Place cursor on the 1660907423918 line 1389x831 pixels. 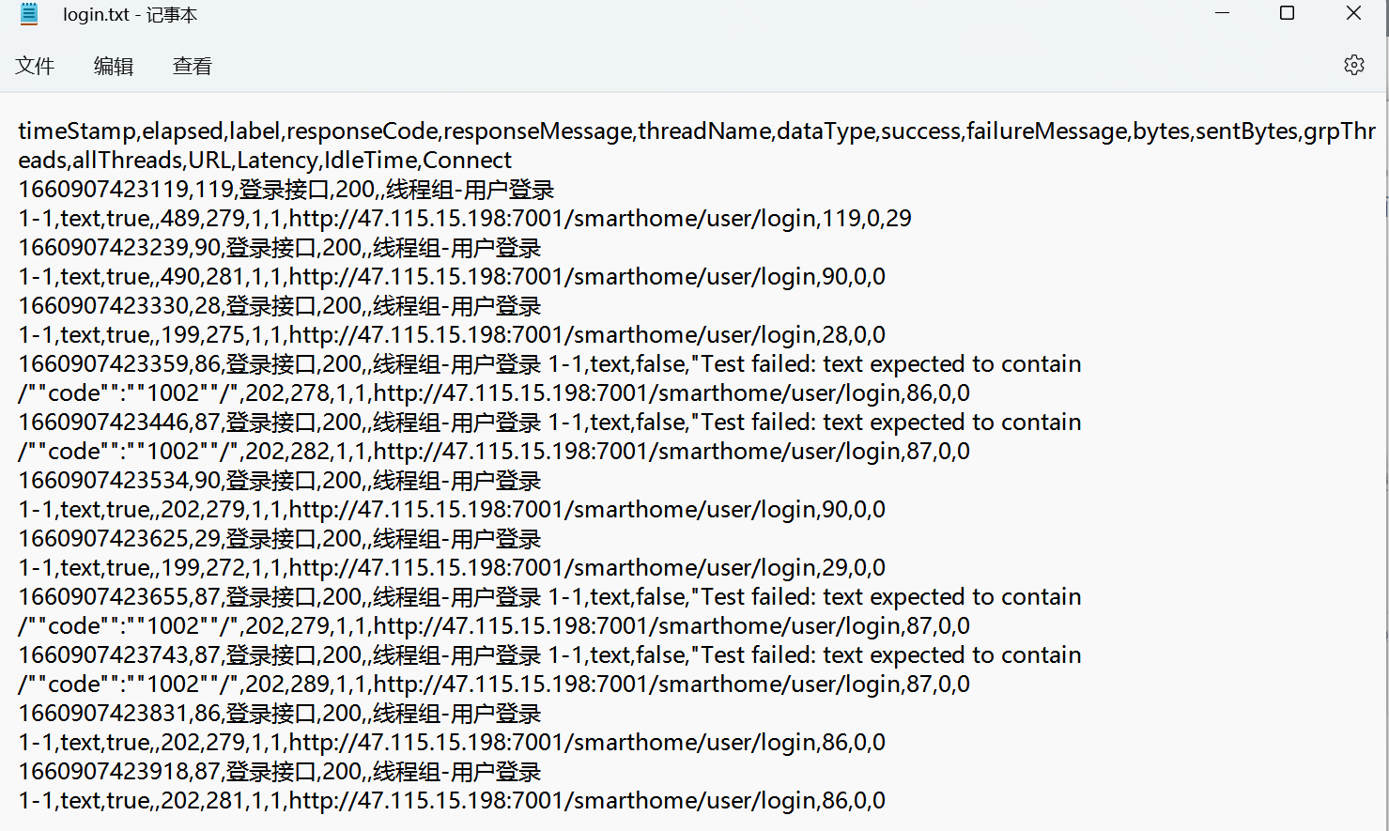[280, 771]
